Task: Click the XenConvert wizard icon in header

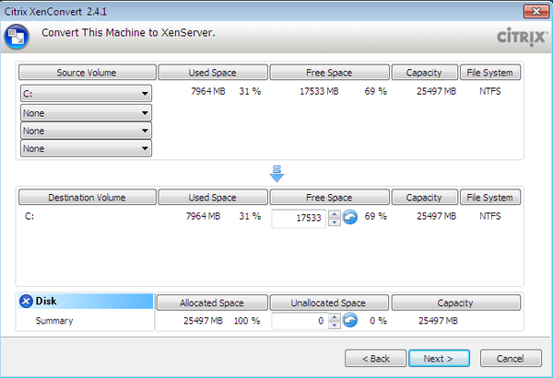Action: click(x=15, y=36)
